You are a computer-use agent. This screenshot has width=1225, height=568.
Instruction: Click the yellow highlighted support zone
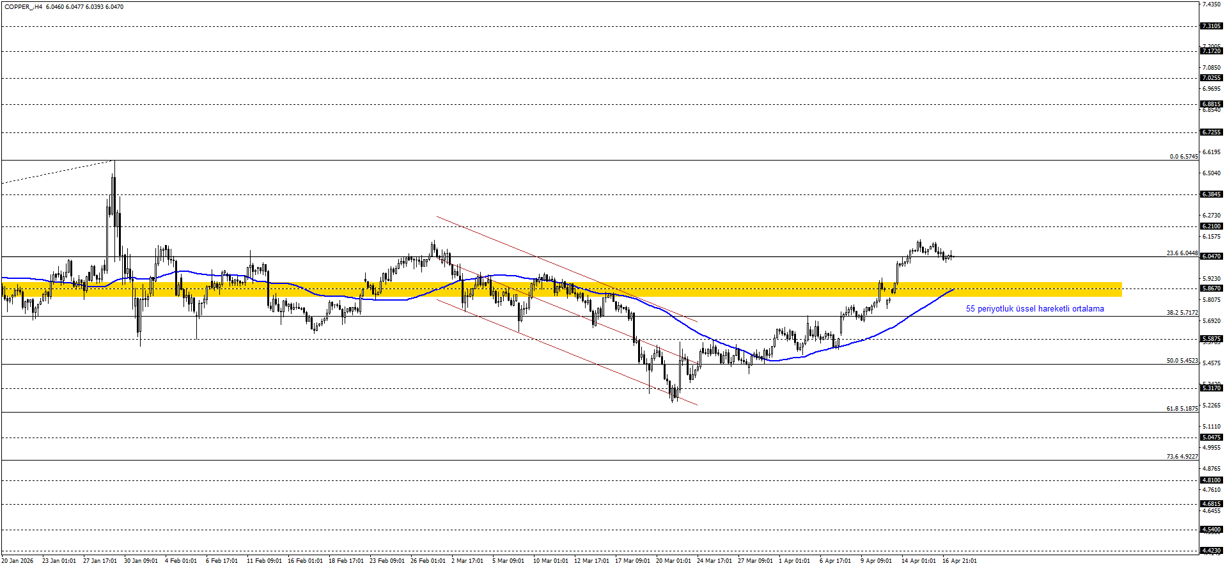click(1023, 289)
